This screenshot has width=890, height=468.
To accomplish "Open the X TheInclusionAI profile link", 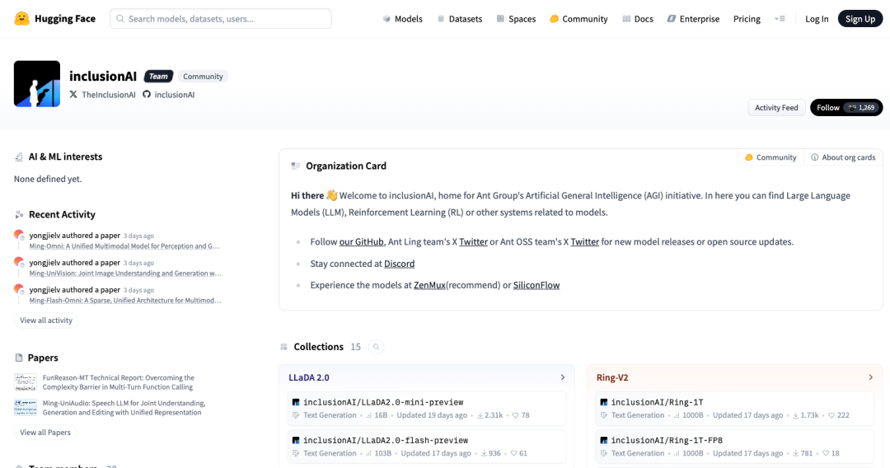I will (x=102, y=95).
